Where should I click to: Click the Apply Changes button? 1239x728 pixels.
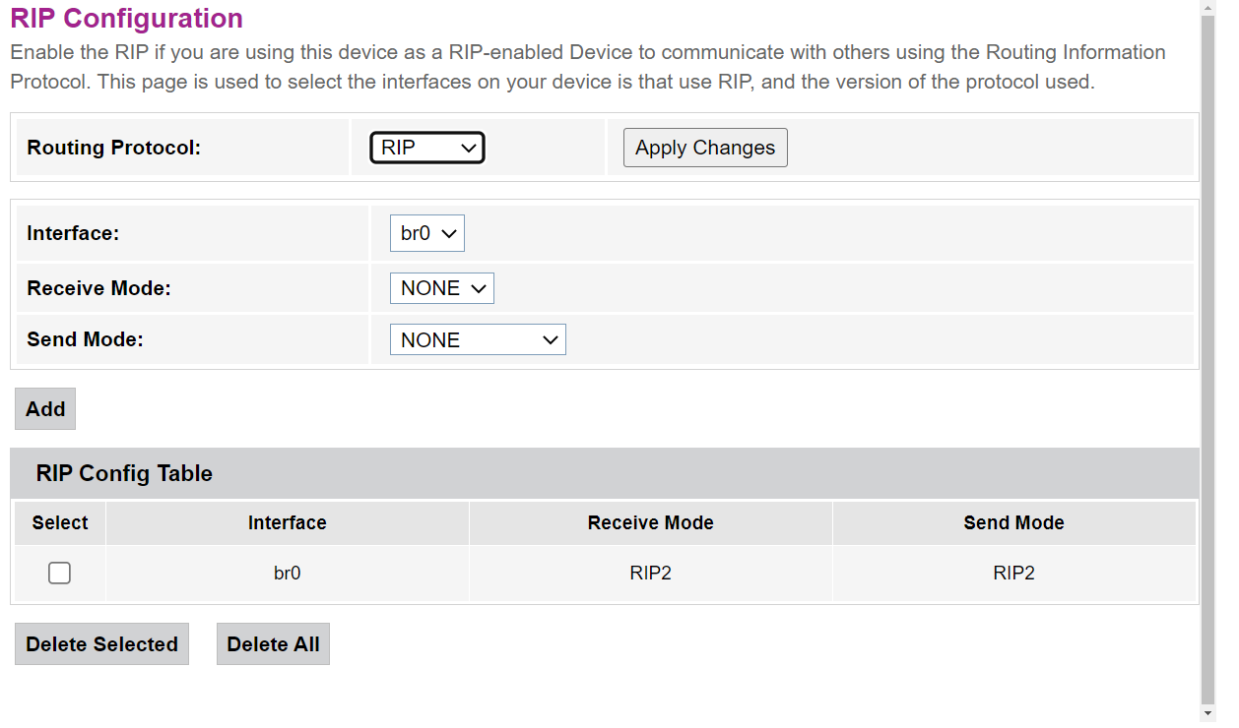pos(705,148)
